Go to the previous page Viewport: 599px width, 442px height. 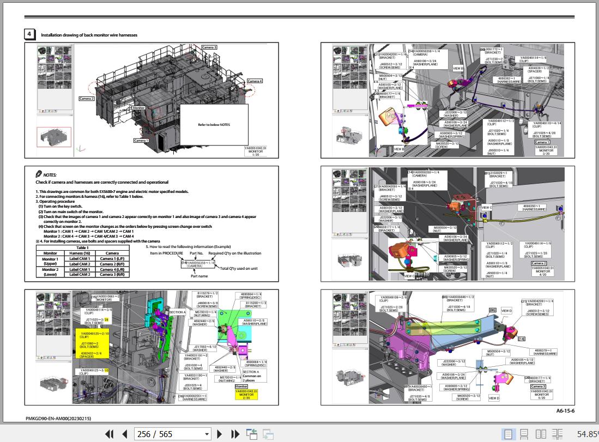coord(124,434)
